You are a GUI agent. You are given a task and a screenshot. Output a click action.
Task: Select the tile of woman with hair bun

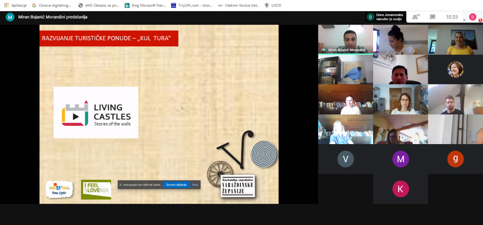[400, 39]
